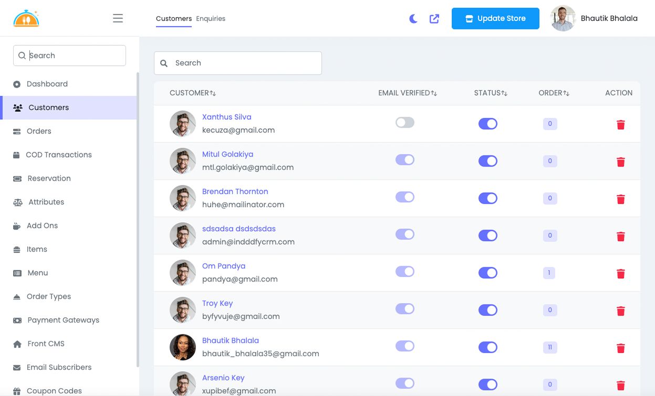Open the external link icon in header
Viewport: 655px width, 396px height.
click(434, 19)
